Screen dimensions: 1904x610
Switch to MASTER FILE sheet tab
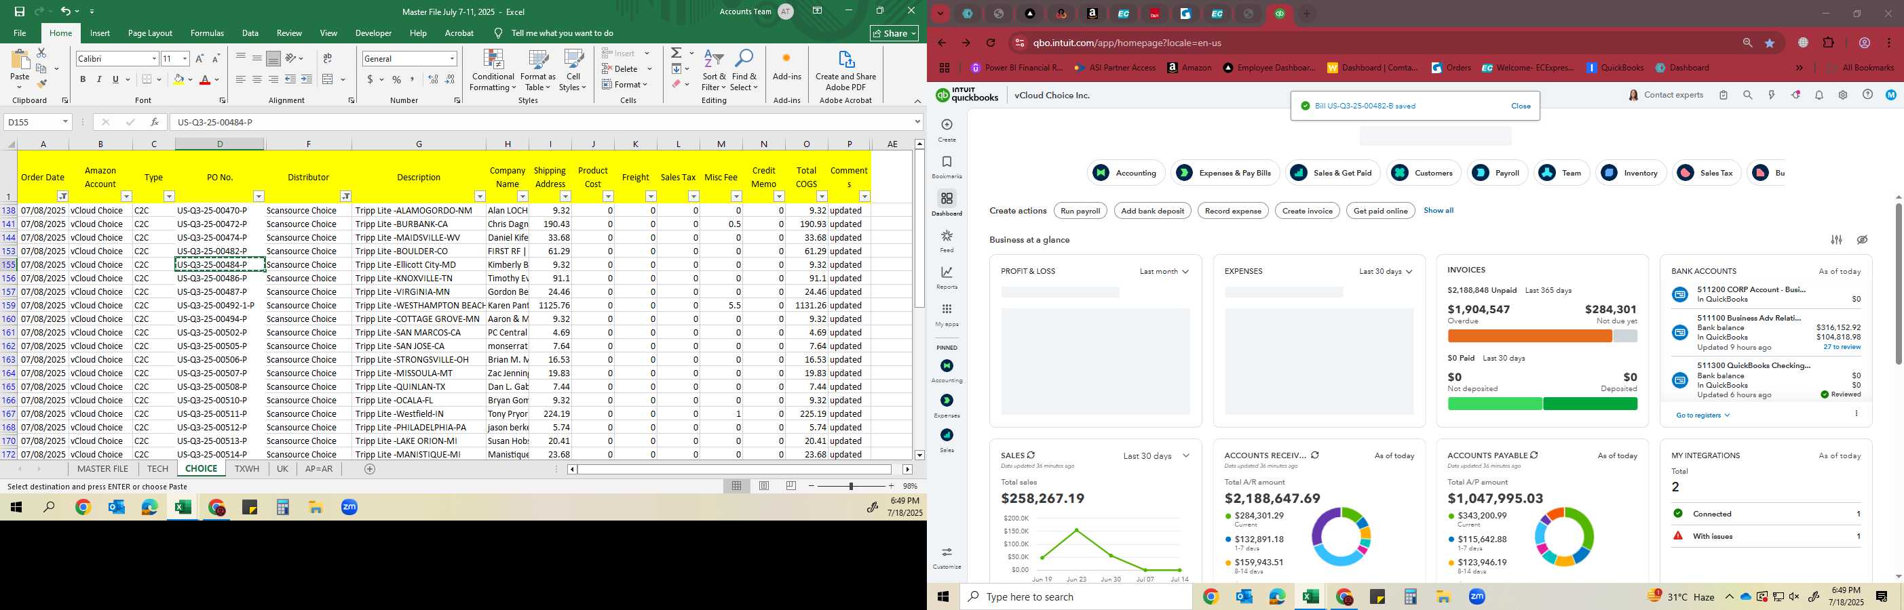click(102, 469)
